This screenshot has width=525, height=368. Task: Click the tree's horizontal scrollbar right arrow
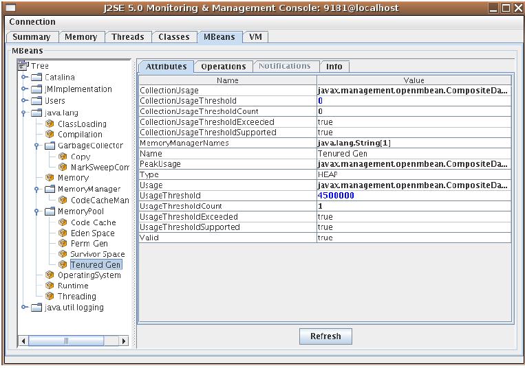pyautogui.click(x=124, y=341)
